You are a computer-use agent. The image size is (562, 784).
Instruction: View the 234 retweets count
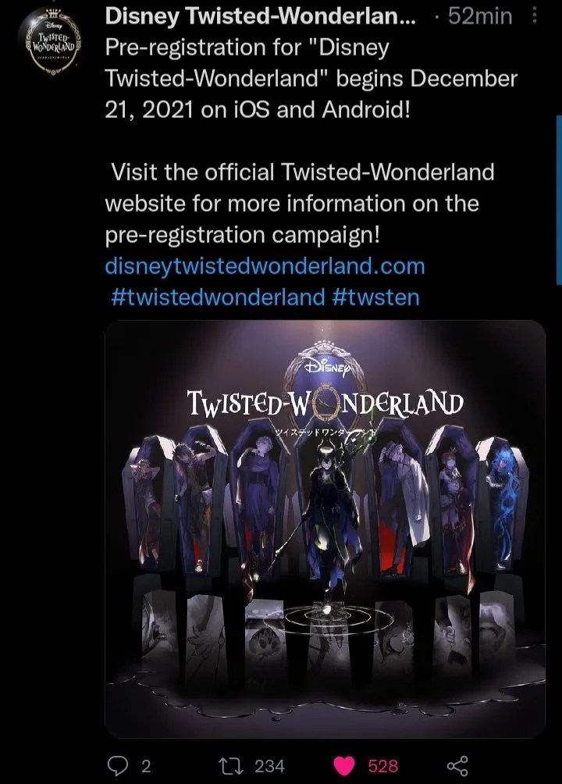(x=269, y=766)
